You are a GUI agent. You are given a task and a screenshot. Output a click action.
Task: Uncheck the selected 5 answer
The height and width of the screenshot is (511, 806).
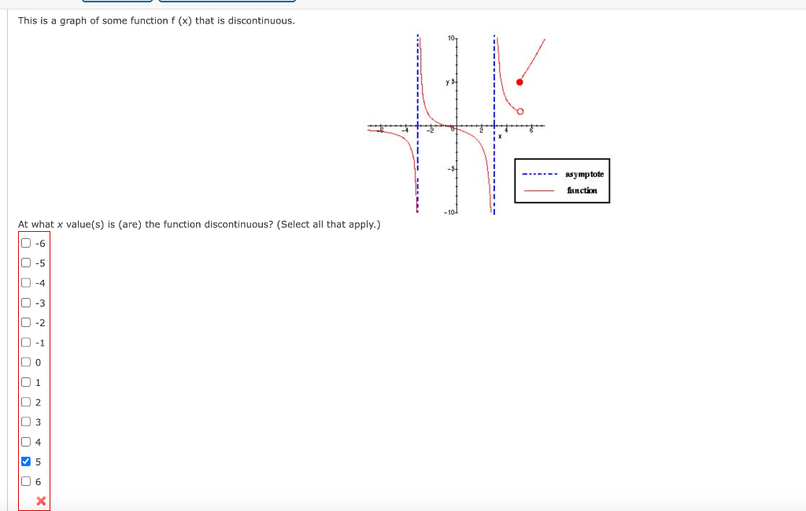pyautogui.click(x=24, y=461)
